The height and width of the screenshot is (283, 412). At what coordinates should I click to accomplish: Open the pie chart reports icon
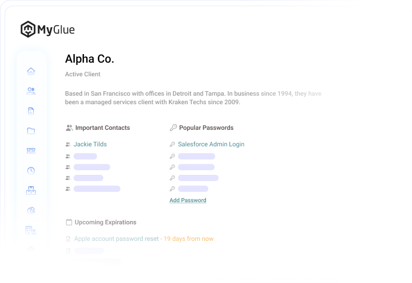pos(31,210)
